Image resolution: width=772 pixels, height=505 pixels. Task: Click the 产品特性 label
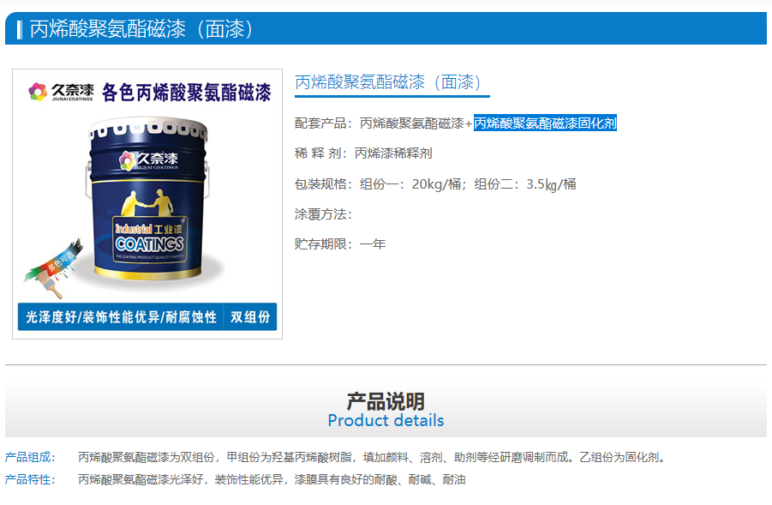(x=30, y=479)
